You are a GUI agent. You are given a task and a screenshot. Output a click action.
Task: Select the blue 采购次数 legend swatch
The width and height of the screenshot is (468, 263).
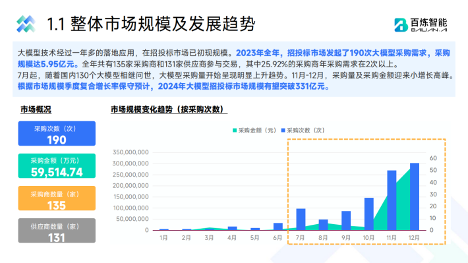pos(283,131)
